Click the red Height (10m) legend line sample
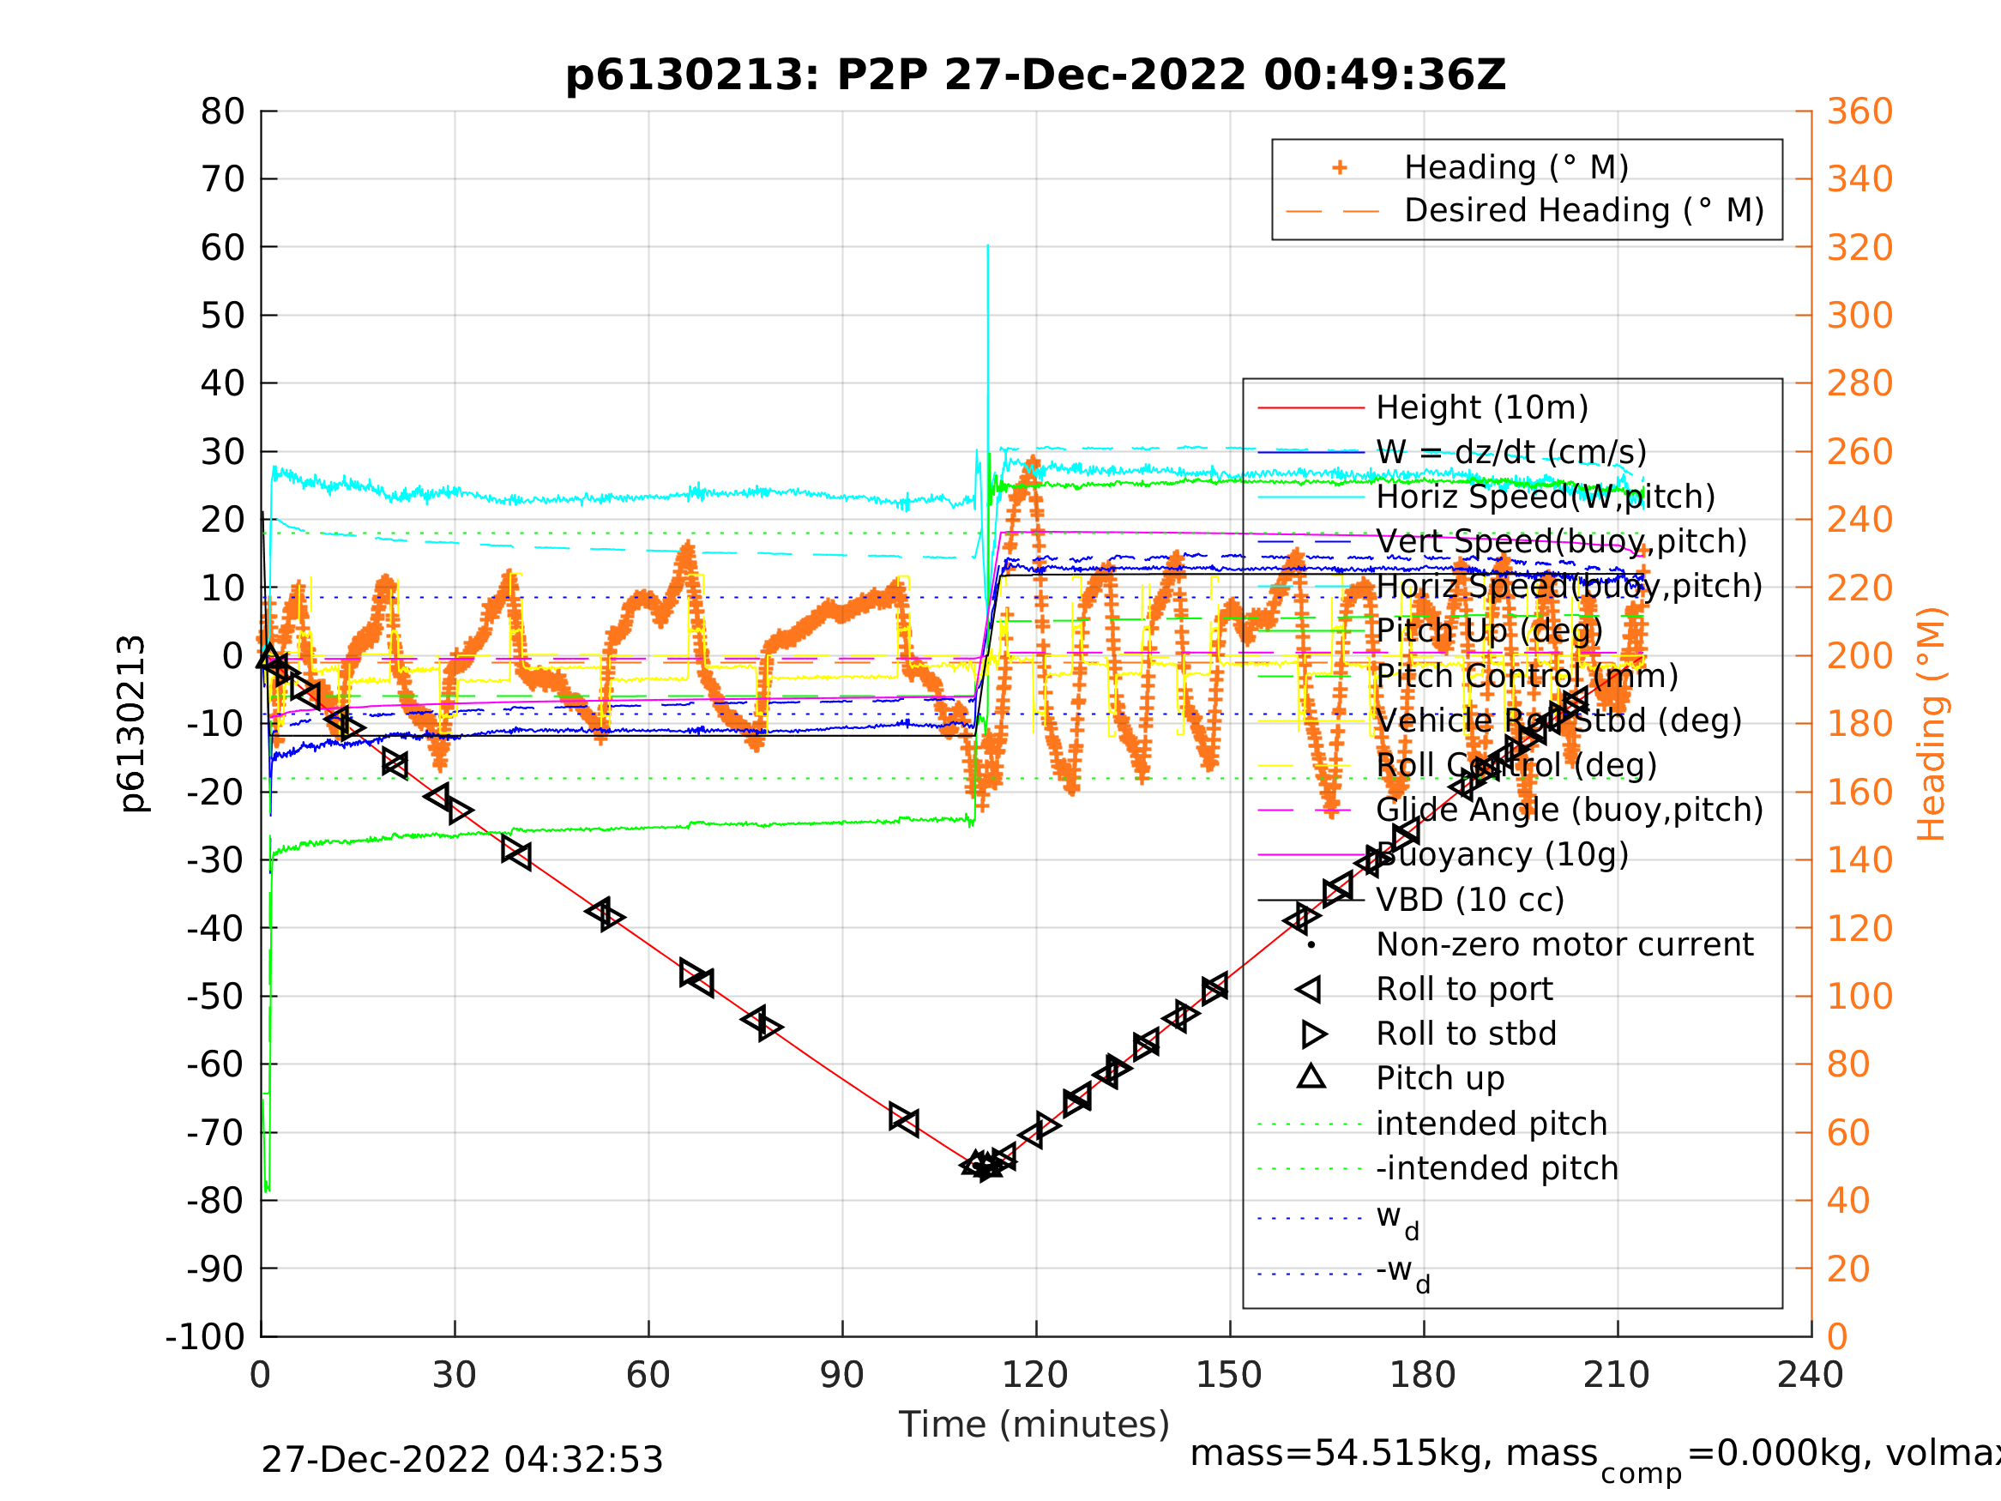 tap(1311, 408)
